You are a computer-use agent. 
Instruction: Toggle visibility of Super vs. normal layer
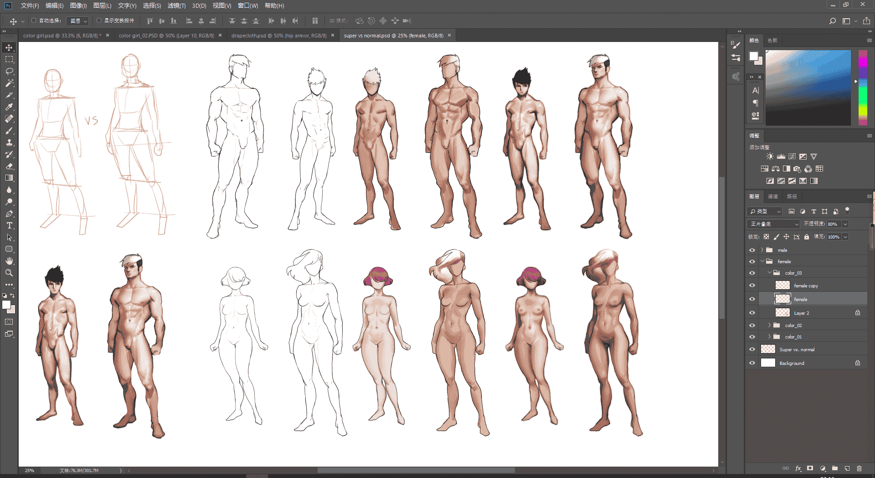752,349
